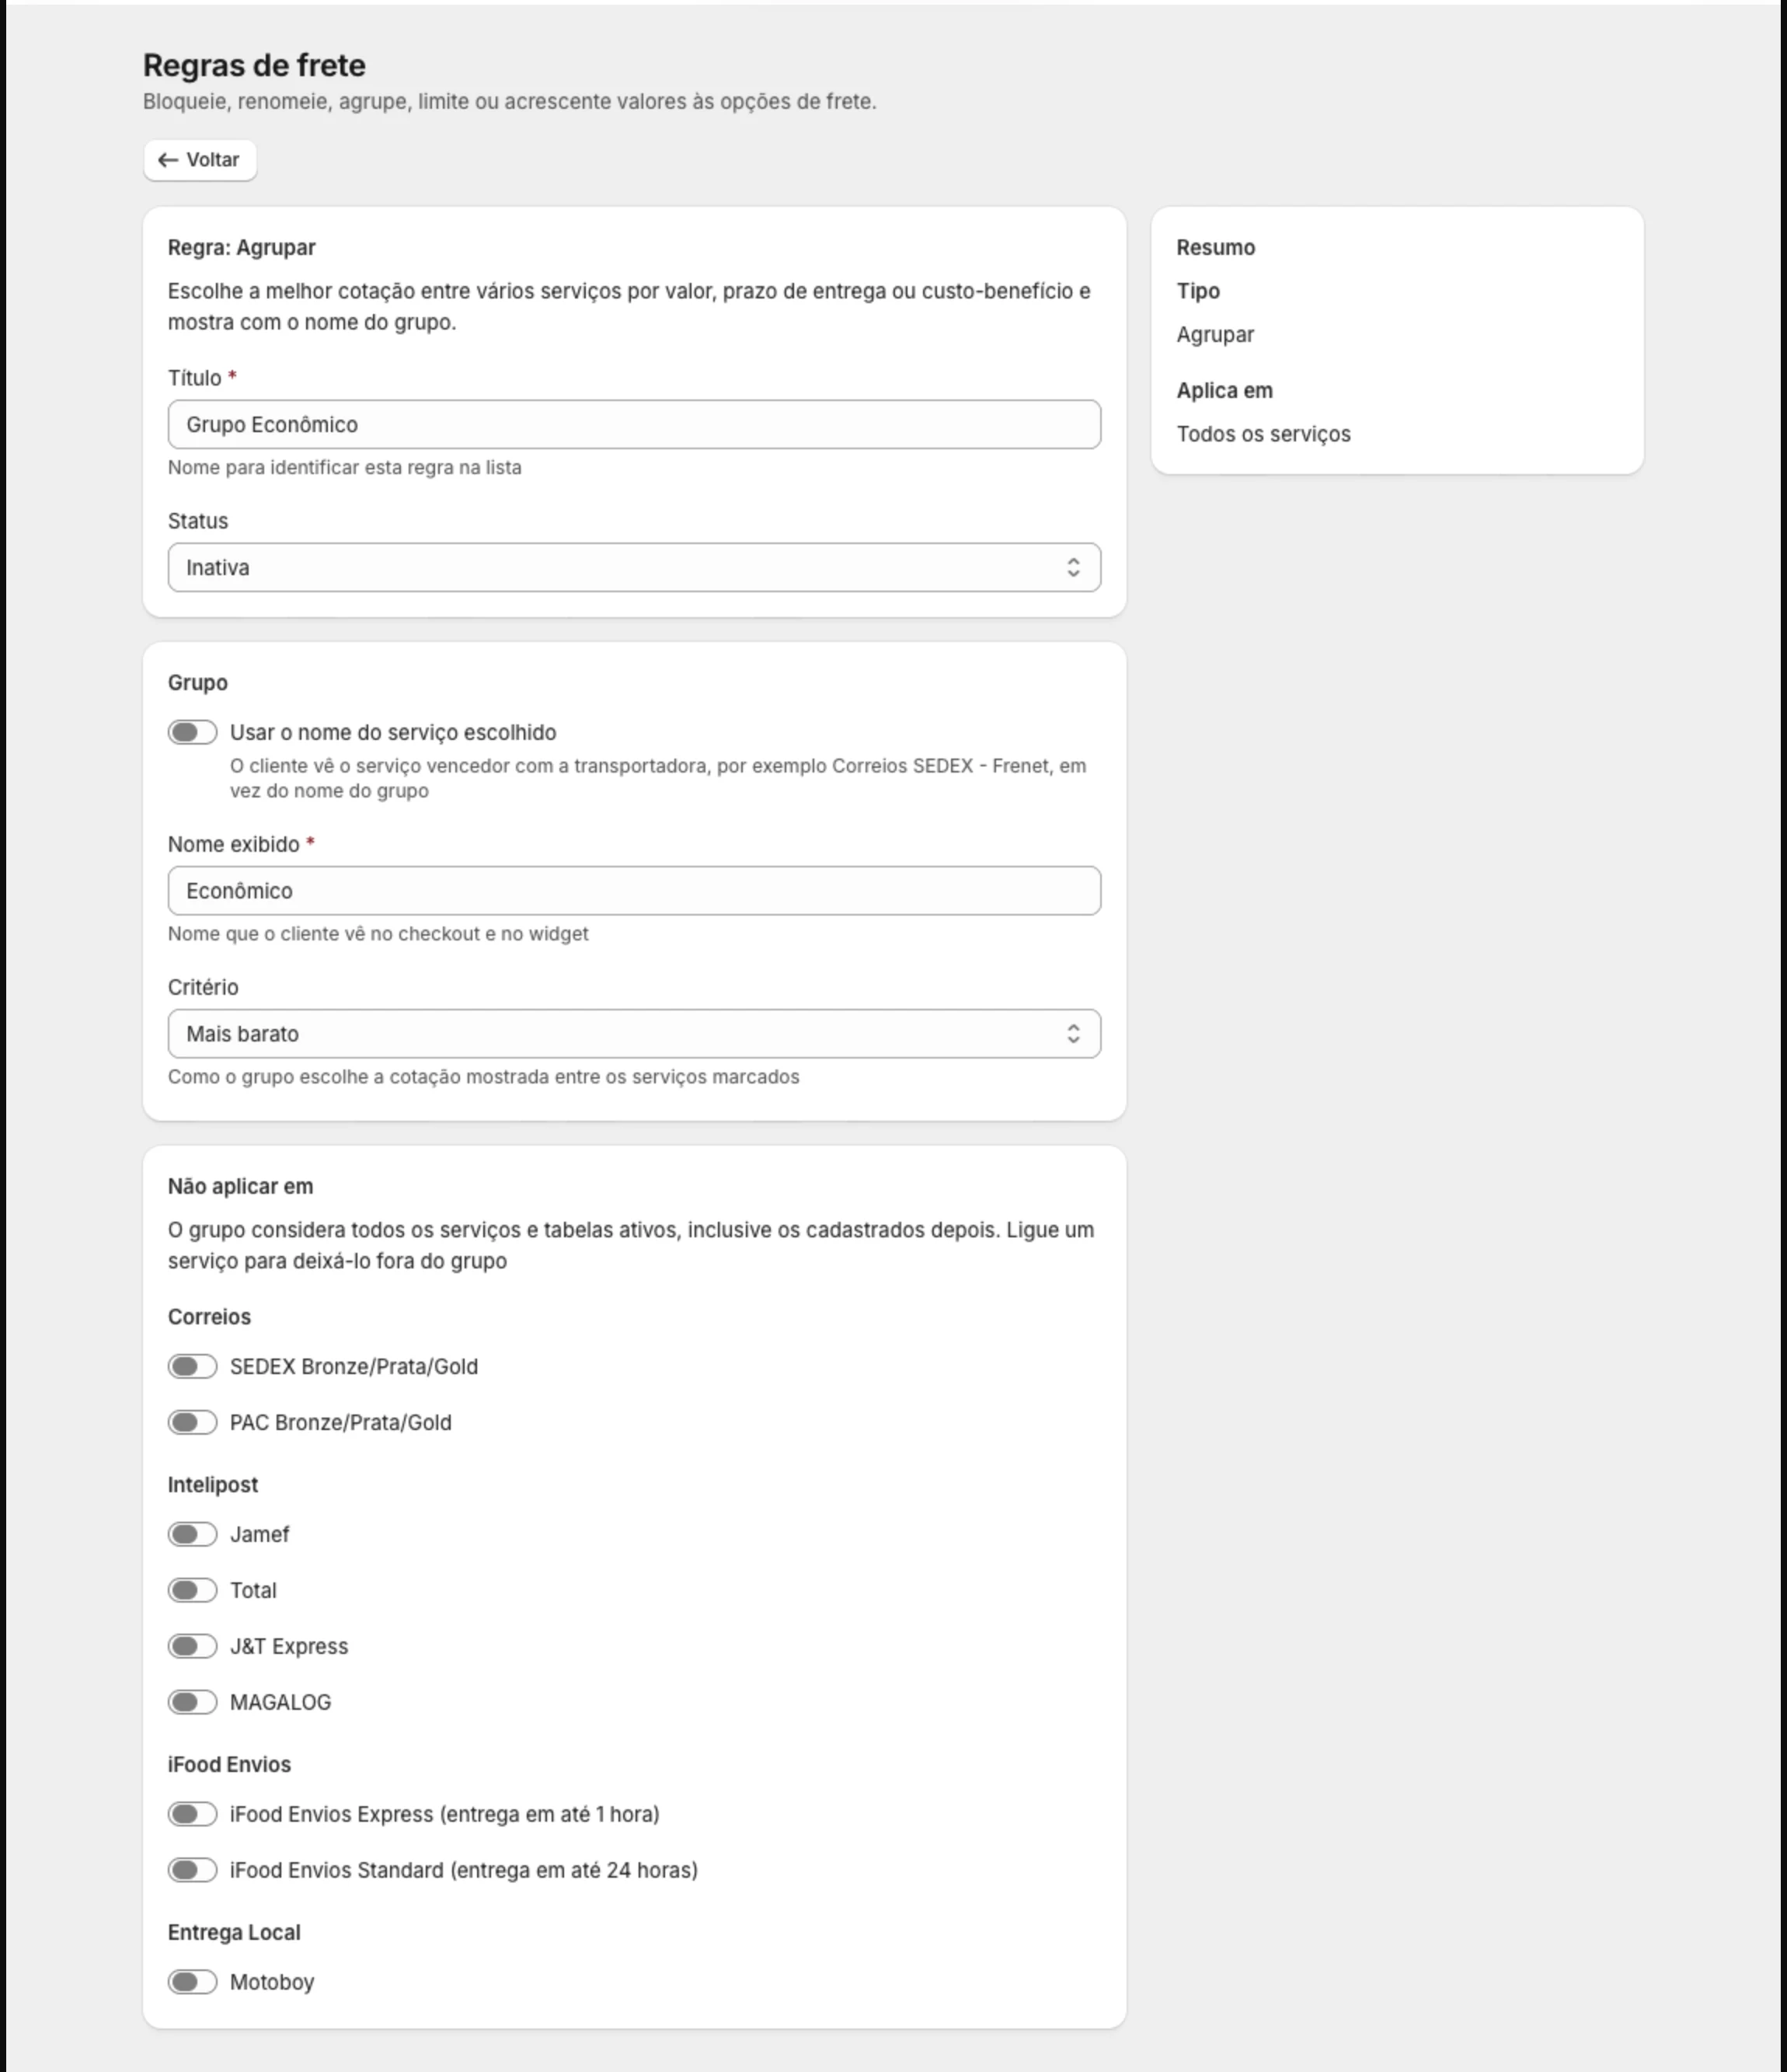Screen dimensions: 1787x2072
Task: Toggle 'Usar o nome do serviço escolhido'
Action: [193, 733]
